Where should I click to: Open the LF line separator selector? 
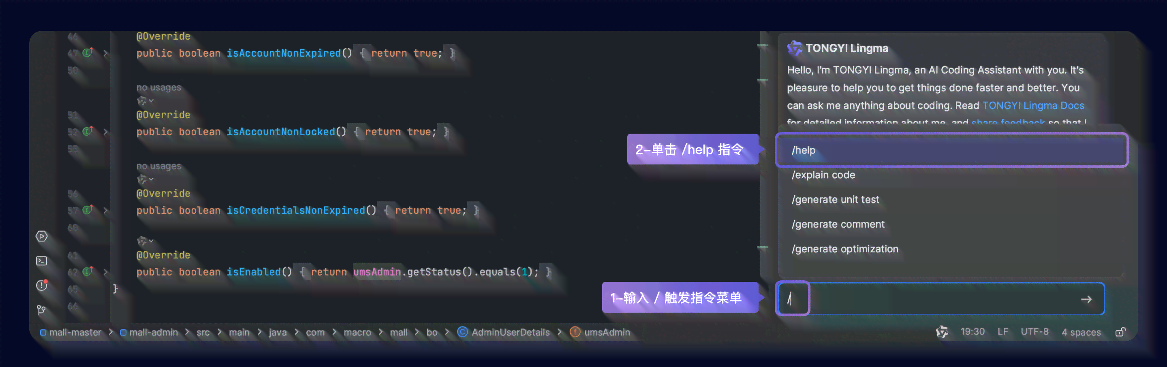pos(1002,332)
